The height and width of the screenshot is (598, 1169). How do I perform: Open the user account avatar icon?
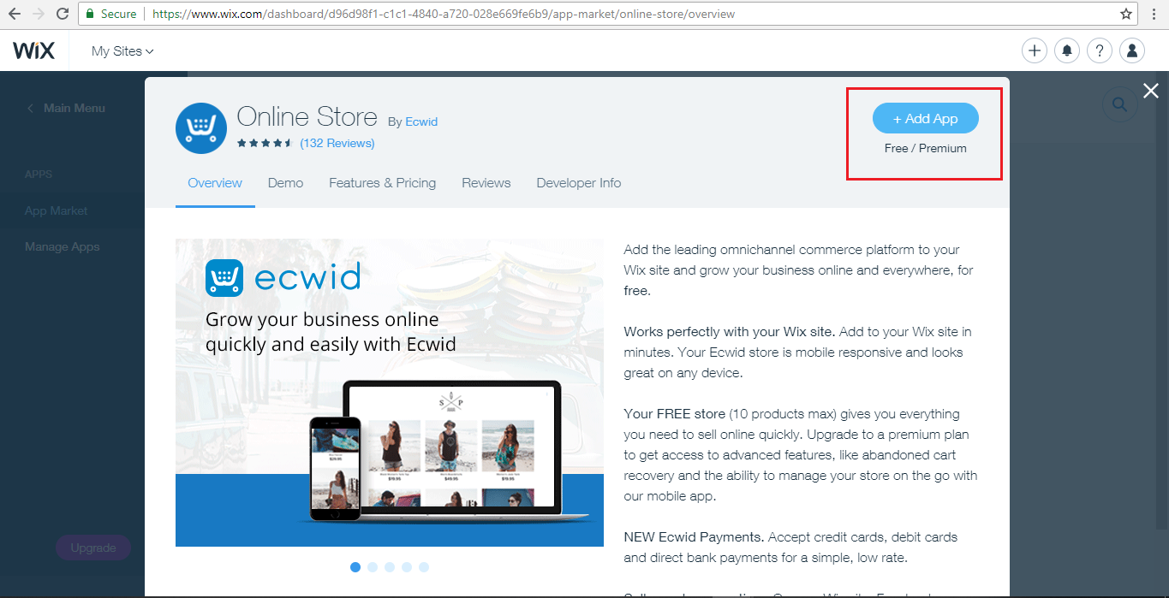(1132, 51)
